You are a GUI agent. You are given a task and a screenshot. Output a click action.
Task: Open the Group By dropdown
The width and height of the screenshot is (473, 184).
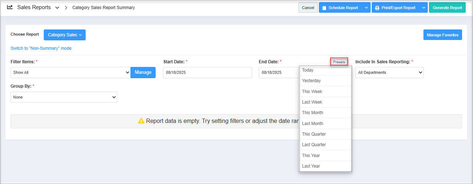point(64,97)
